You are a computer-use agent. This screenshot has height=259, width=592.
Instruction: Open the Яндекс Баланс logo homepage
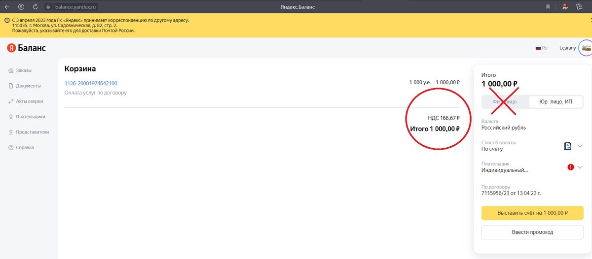click(x=26, y=48)
